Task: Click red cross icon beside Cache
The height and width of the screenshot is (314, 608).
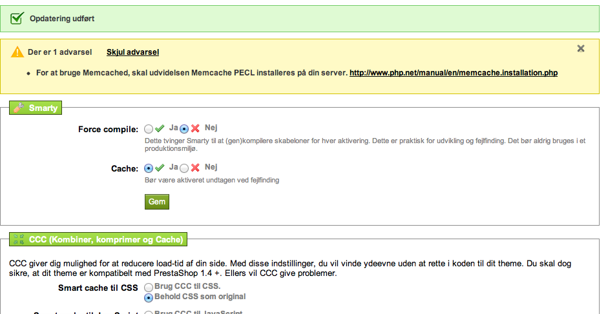Action: [x=195, y=168]
